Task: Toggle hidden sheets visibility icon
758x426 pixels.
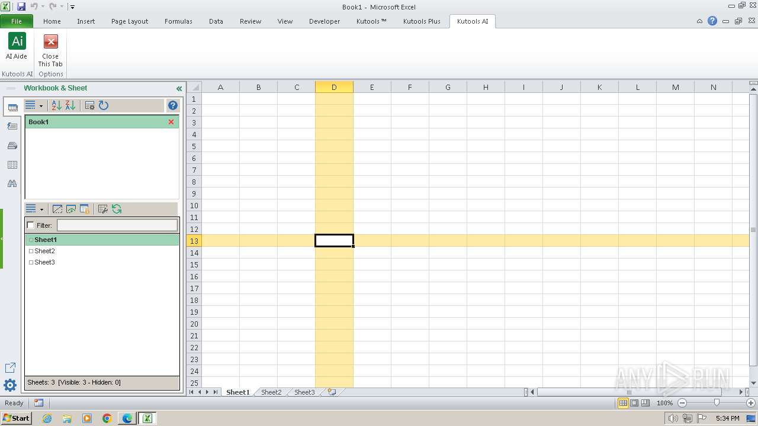Action: [57, 209]
